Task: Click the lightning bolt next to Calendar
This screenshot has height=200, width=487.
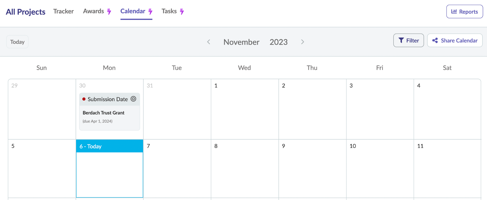Action: pyautogui.click(x=150, y=11)
